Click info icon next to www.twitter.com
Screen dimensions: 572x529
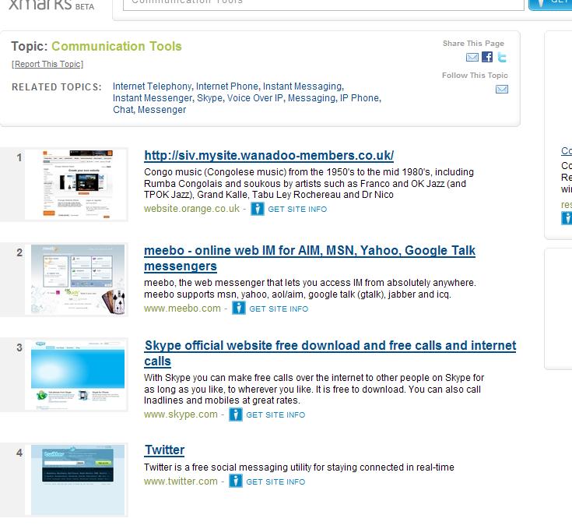236,481
